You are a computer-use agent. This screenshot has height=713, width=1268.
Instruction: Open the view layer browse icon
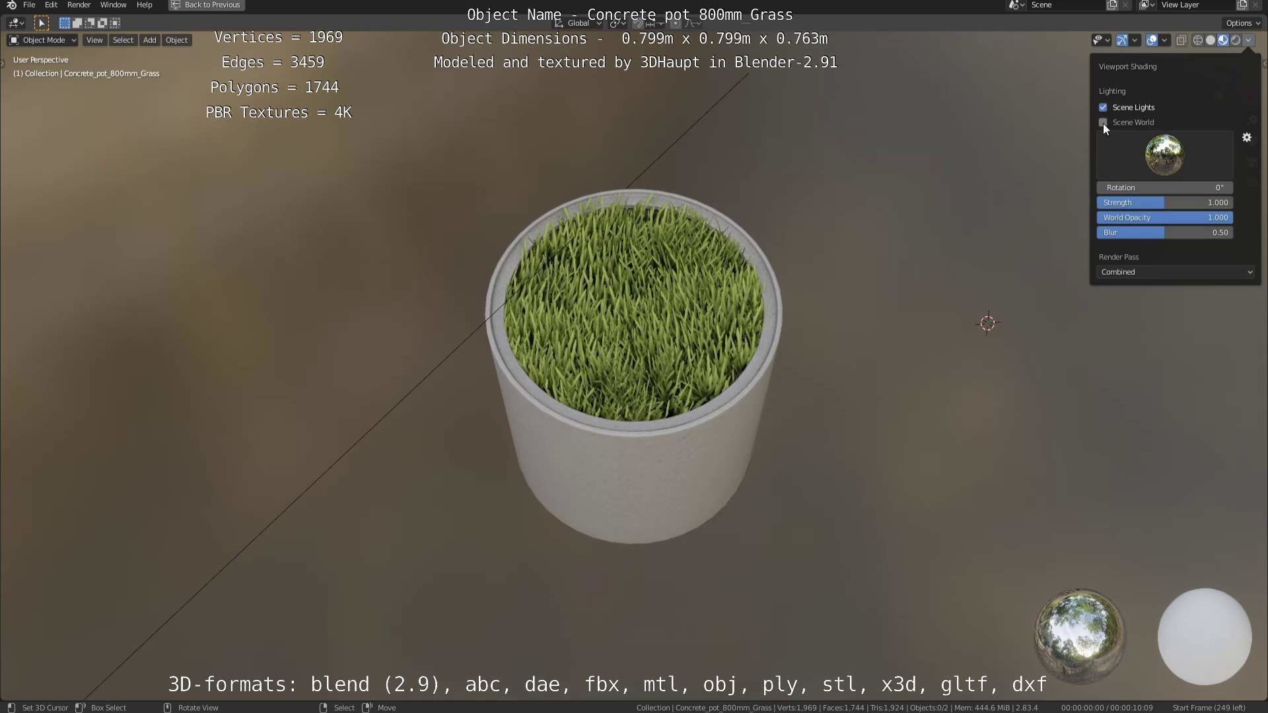point(1147,5)
